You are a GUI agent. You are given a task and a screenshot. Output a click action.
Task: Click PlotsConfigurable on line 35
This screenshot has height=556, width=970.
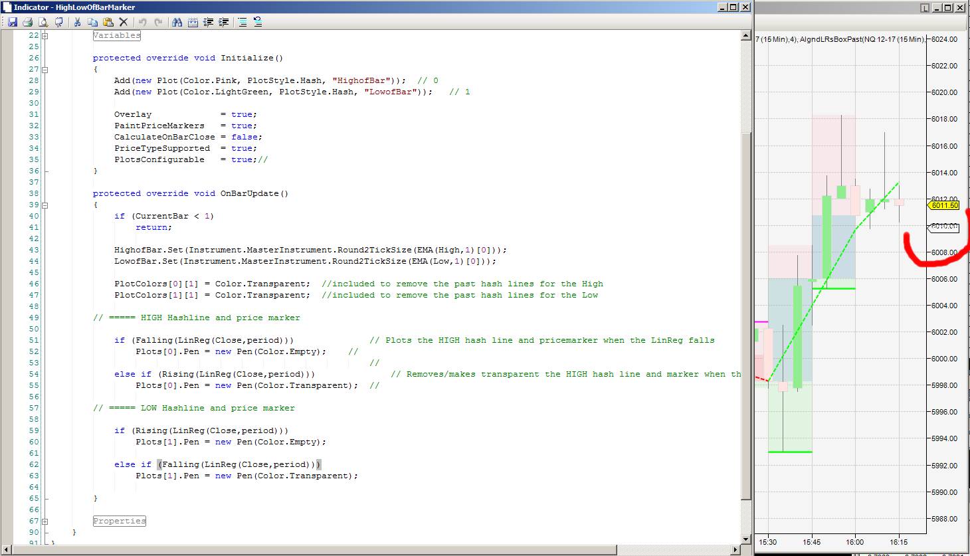click(159, 159)
